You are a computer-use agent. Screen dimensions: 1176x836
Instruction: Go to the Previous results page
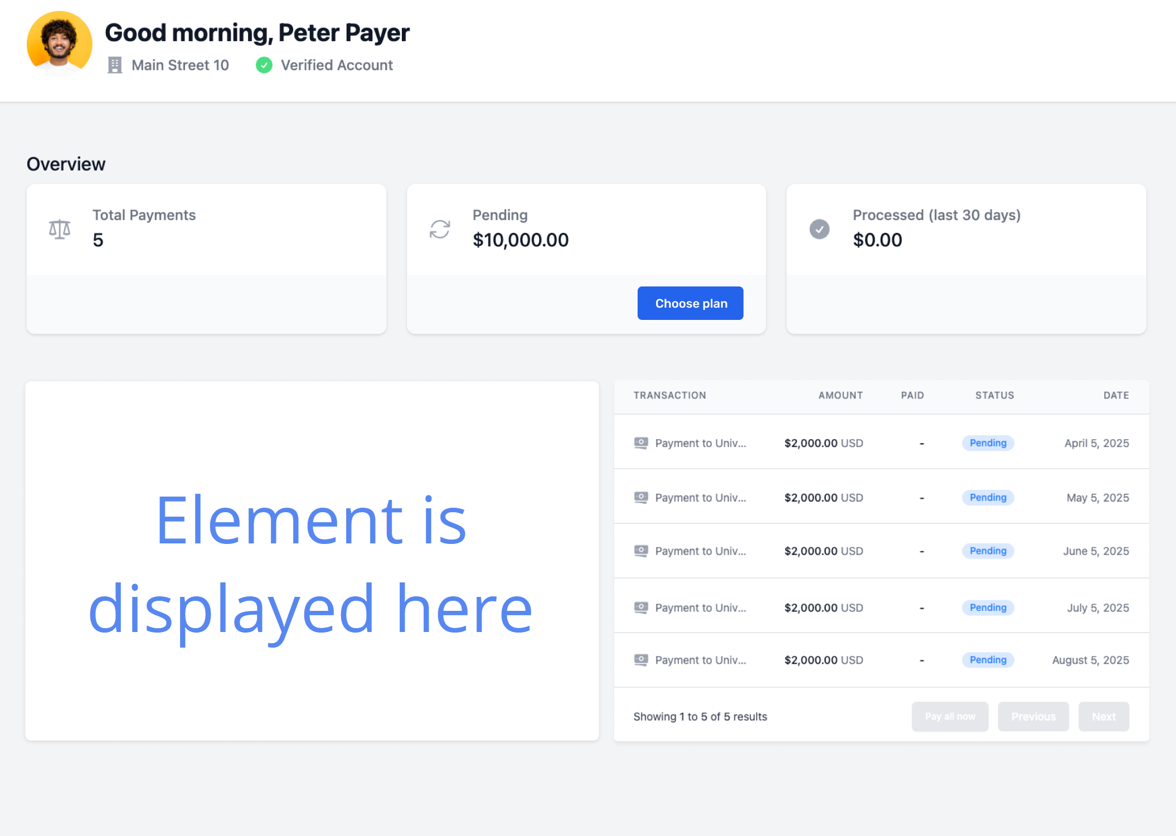coord(1033,717)
